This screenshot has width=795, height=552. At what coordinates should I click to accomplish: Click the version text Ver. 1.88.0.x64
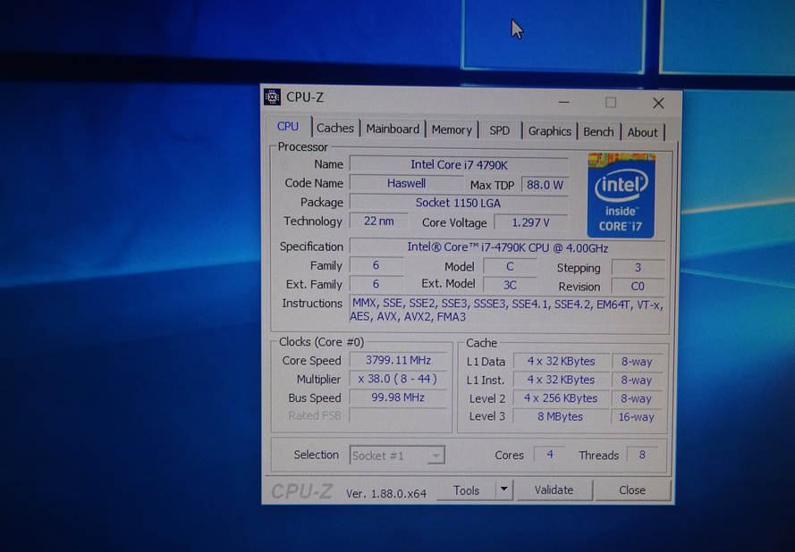click(386, 493)
